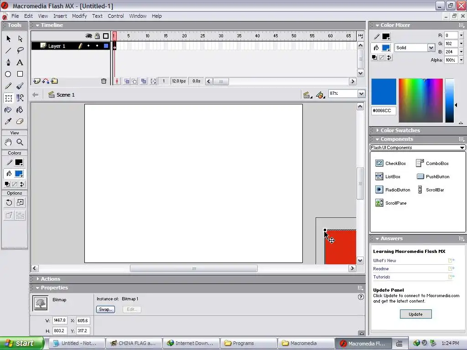The image size is (467, 350).
Task: Open the File menu
Action: (15, 16)
